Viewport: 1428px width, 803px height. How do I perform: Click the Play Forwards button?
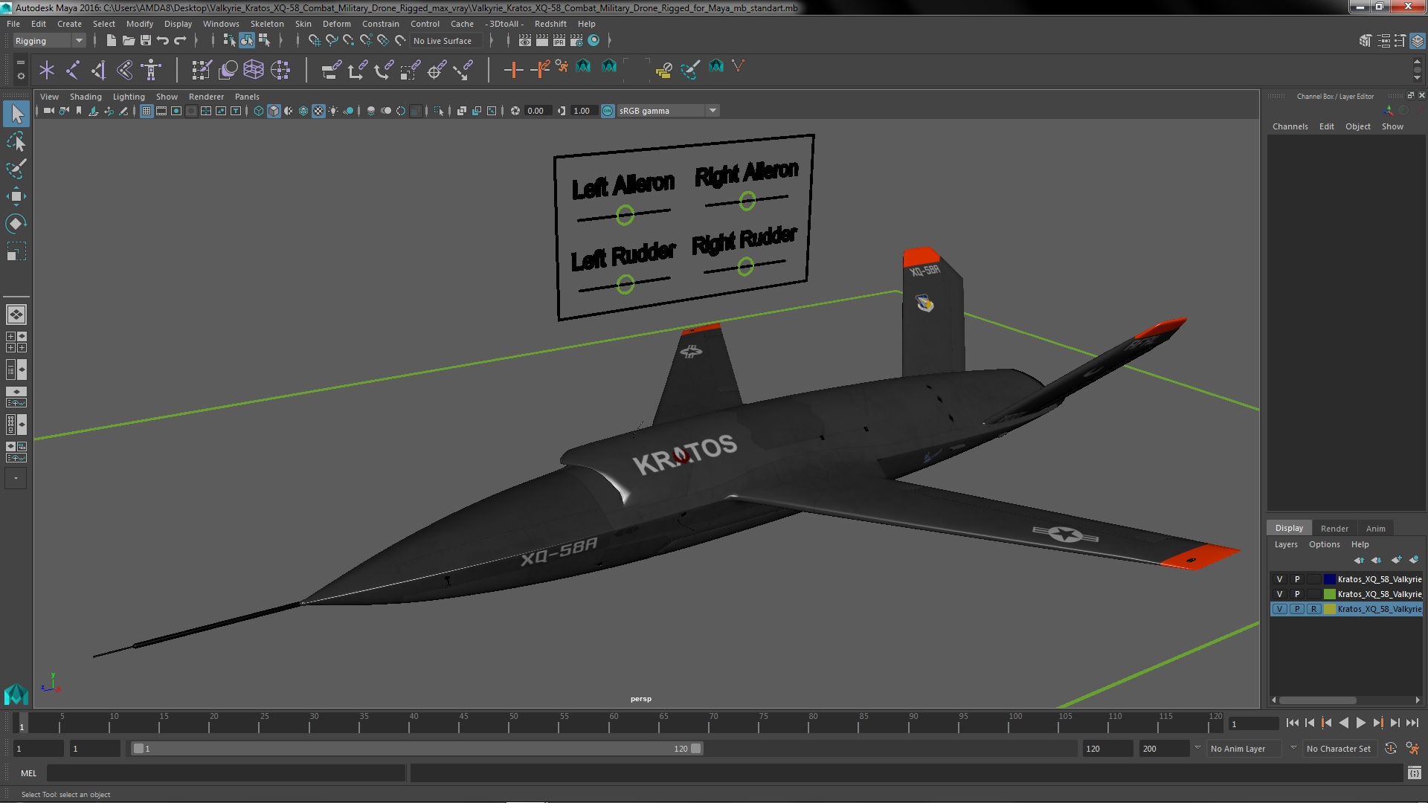(x=1360, y=723)
